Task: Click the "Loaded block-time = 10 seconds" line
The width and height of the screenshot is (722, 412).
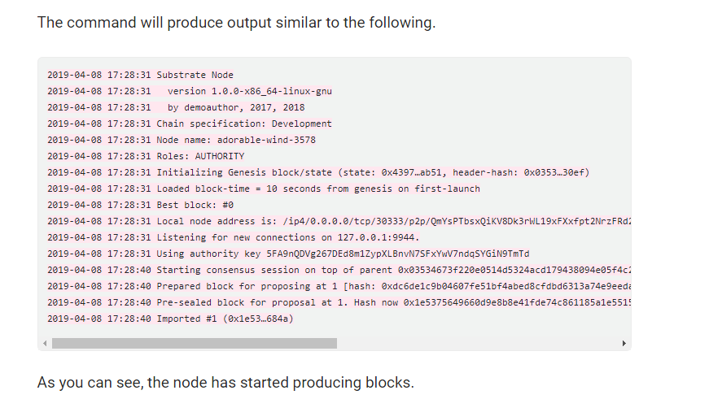Action: click(318, 189)
